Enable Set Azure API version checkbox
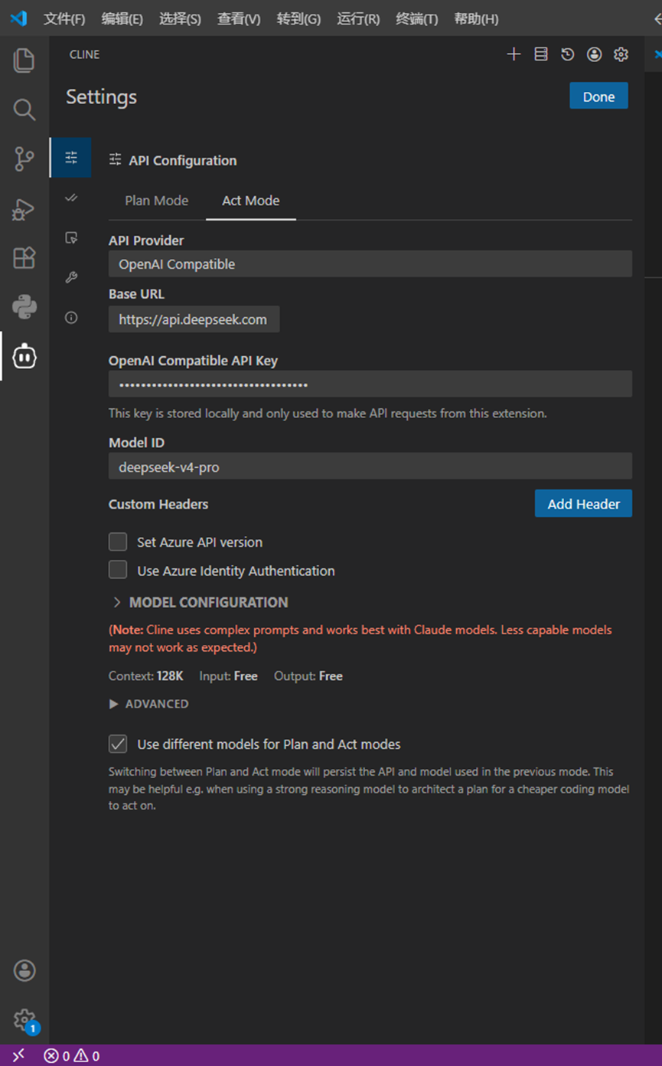662x1066 pixels. pyautogui.click(x=118, y=542)
